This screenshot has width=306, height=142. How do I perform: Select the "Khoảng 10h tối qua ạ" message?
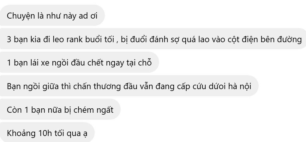(47, 133)
